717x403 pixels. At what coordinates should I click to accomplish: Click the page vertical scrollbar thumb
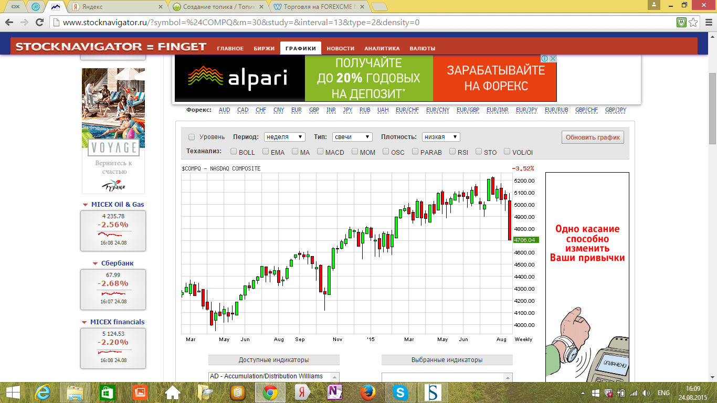click(712, 108)
